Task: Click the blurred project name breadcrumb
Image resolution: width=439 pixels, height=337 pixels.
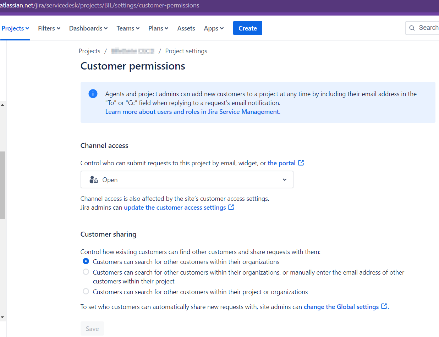Action: [133, 51]
